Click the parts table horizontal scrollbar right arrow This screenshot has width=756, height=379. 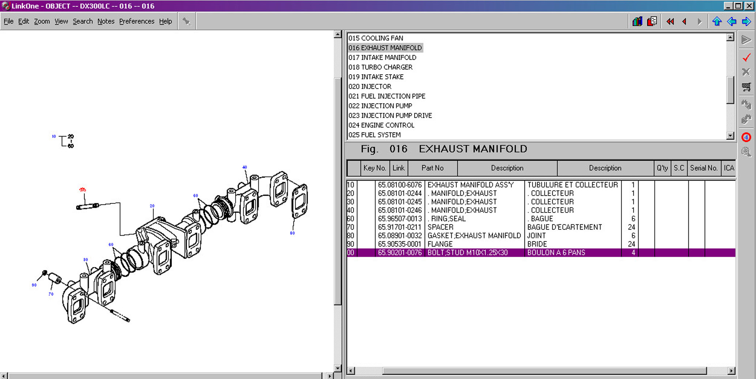[731, 371]
